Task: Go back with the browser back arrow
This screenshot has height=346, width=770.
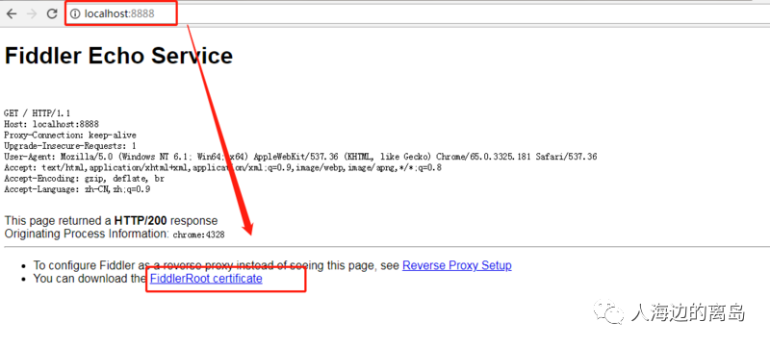Action: [12, 13]
